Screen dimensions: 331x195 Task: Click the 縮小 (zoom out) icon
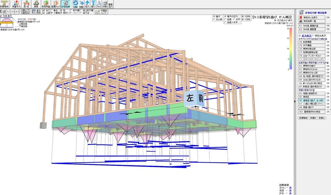point(93,4)
